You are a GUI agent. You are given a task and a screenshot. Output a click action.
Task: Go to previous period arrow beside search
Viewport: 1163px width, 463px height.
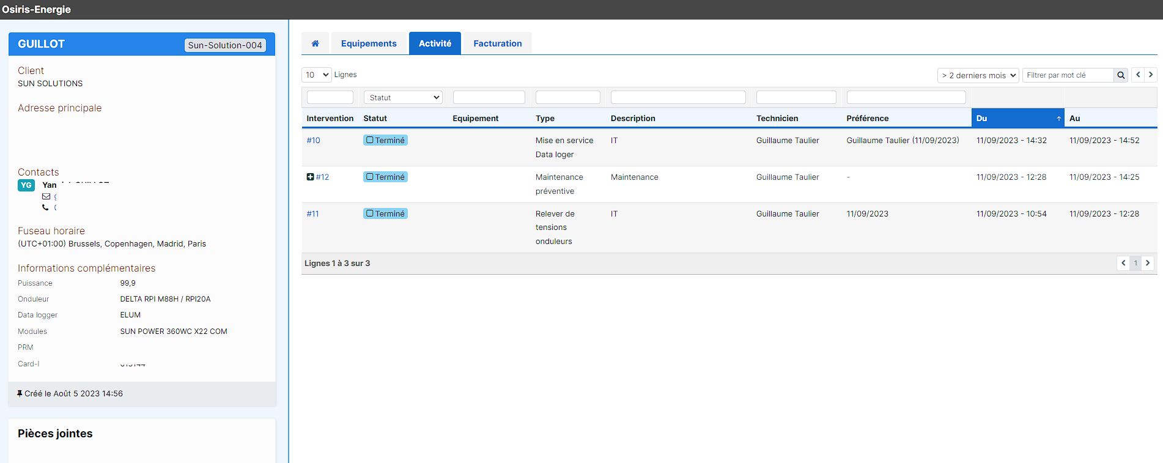(x=1138, y=75)
